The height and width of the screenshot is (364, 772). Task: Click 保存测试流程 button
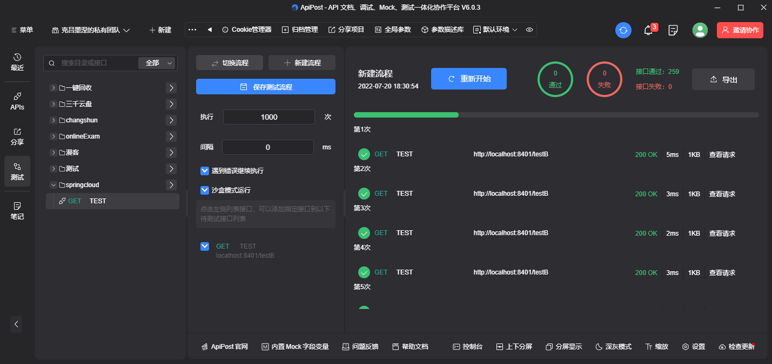[x=265, y=87]
